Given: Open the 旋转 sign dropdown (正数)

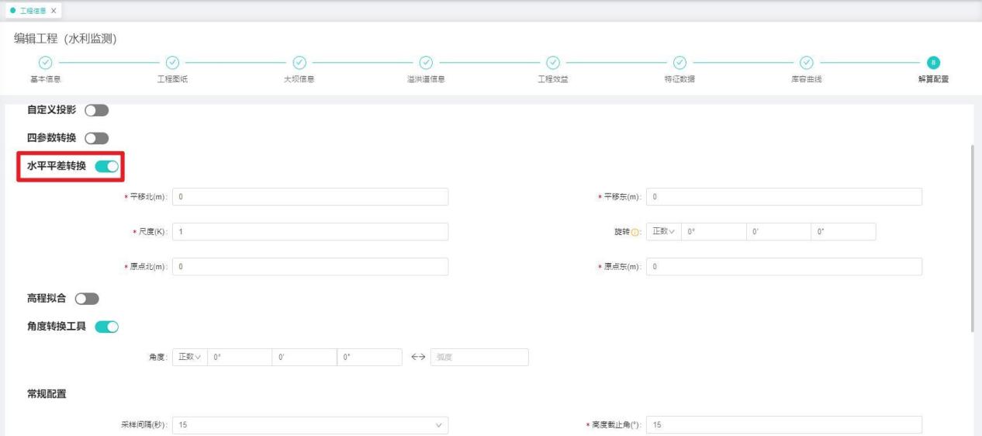Looking at the screenshot, I should click(662, 231).
